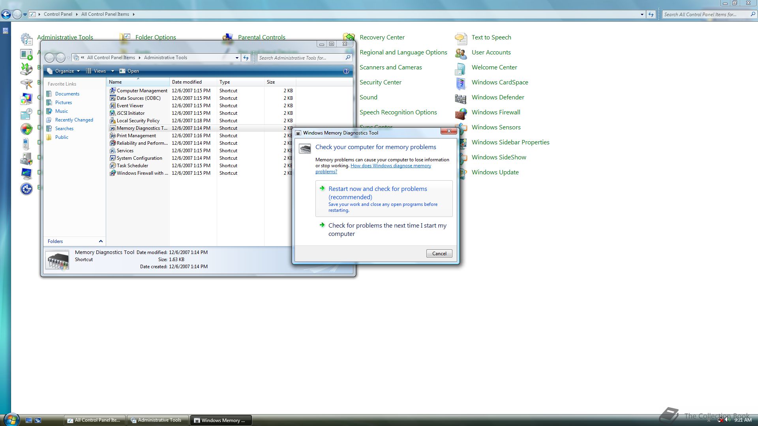758x426 pixels.
Task: Open the Views dropdown arrow
Action: (x=113, y=71)
